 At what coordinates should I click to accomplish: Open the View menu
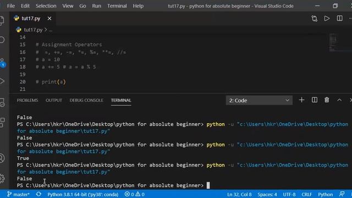tap(68, 6)
